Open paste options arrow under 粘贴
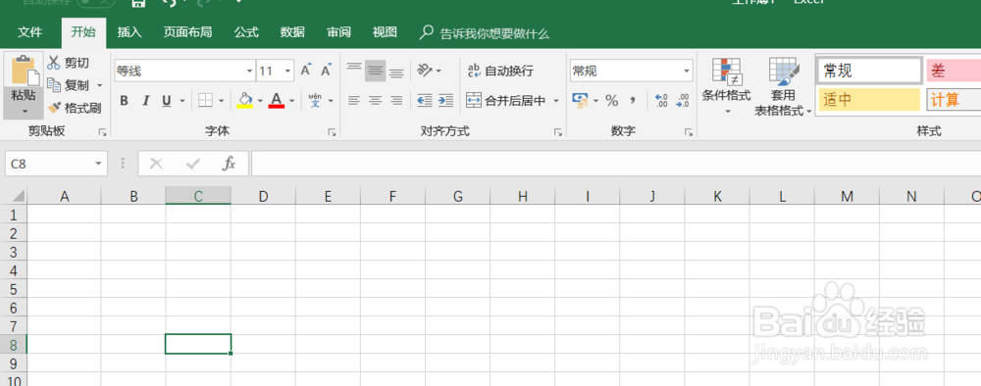 pyautogui.click(x=26, y=111)
